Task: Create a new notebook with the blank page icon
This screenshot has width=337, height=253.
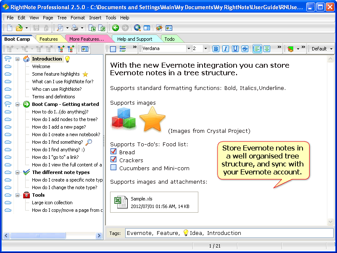Action: click(x=10, y=28)
